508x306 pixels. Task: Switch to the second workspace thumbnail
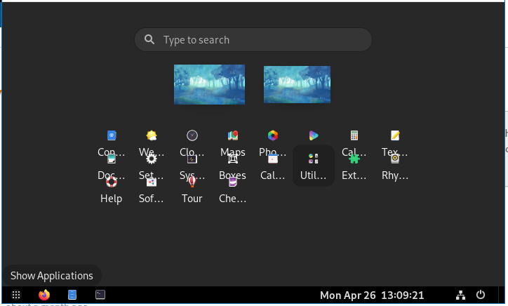point(297,85)
